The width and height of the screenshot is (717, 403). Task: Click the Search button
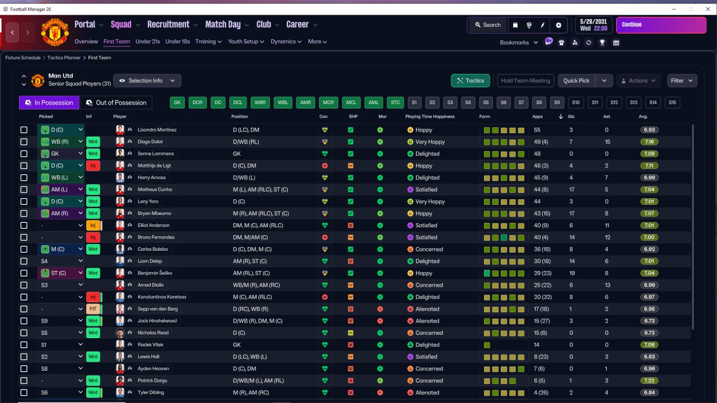(487, 25)
